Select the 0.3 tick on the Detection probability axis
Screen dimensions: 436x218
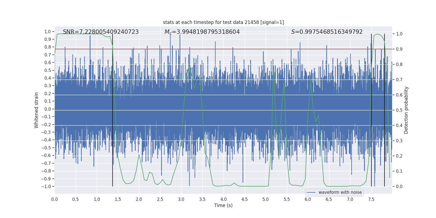(x=399, y=141)
